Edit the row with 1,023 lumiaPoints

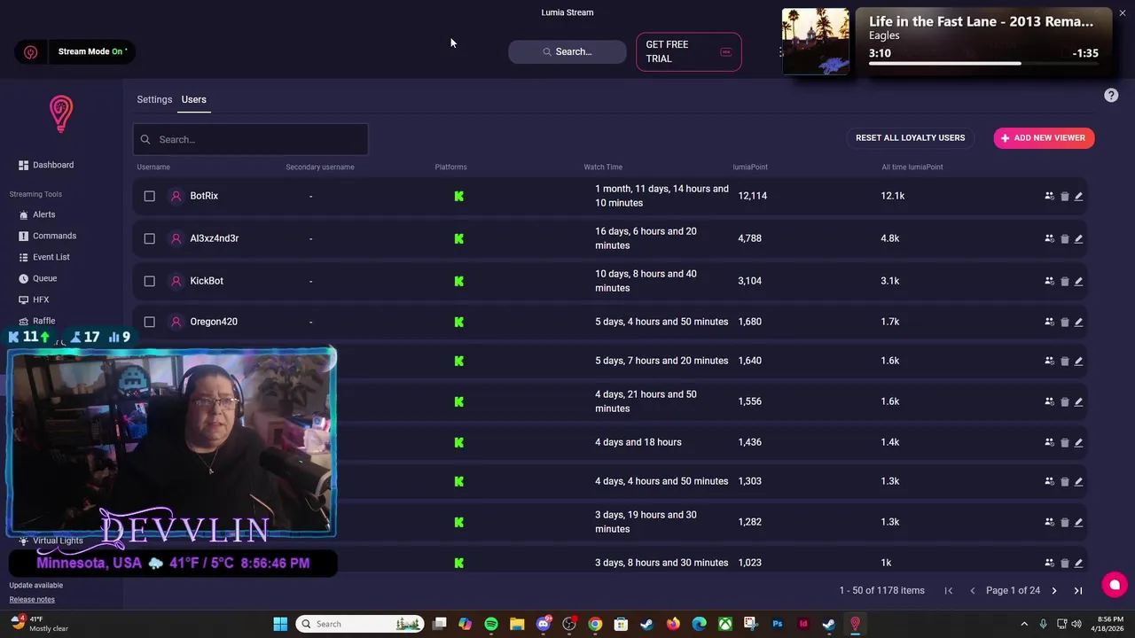pos(1078,563)
